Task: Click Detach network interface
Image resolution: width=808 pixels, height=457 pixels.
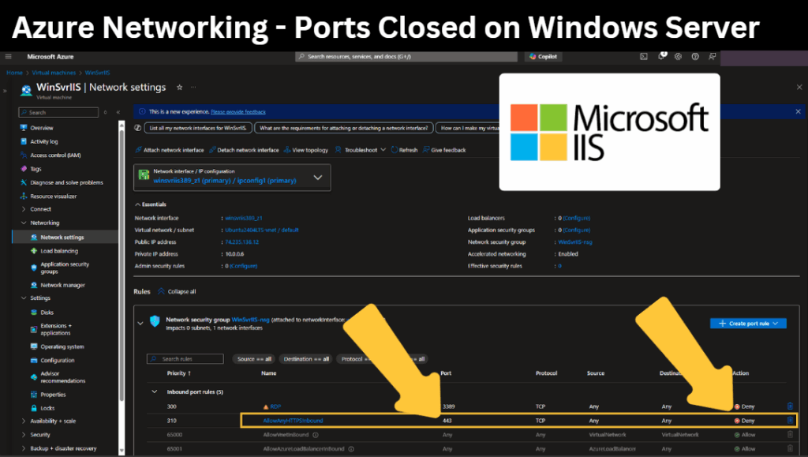Action: tap(244, 150)
